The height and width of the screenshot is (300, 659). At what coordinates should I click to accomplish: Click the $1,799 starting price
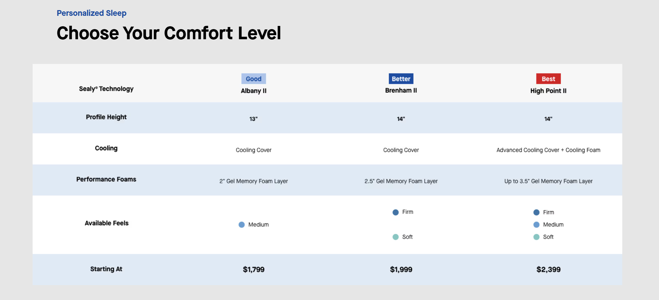[x=253, y=270]
